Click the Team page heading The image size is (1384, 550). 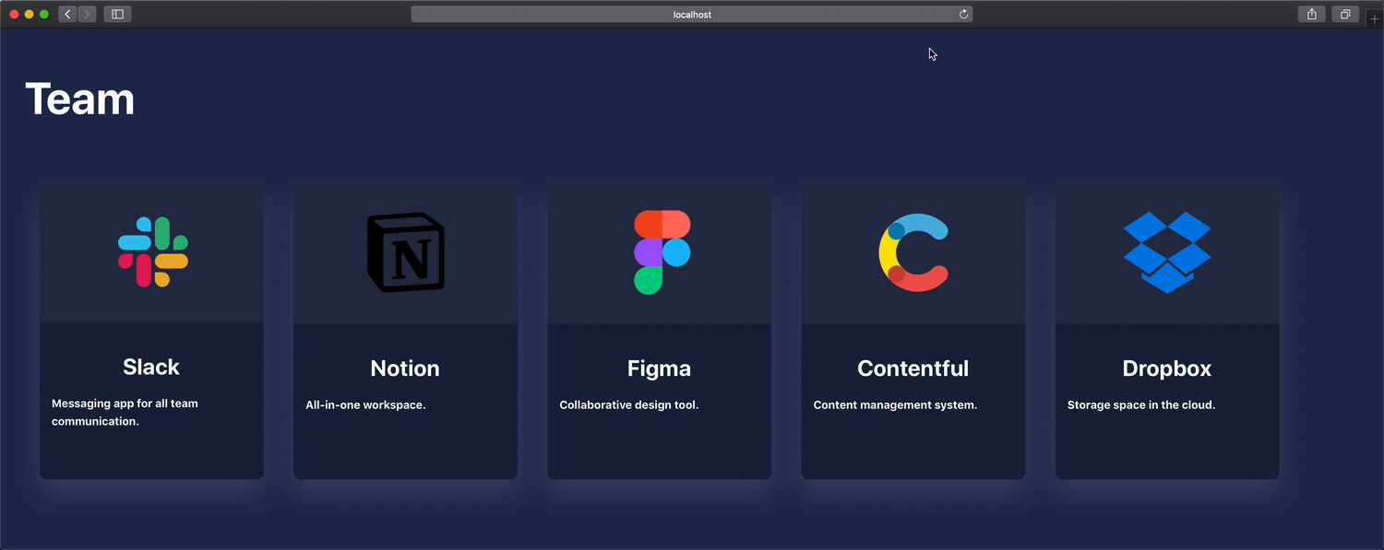[x=80, y=99]
